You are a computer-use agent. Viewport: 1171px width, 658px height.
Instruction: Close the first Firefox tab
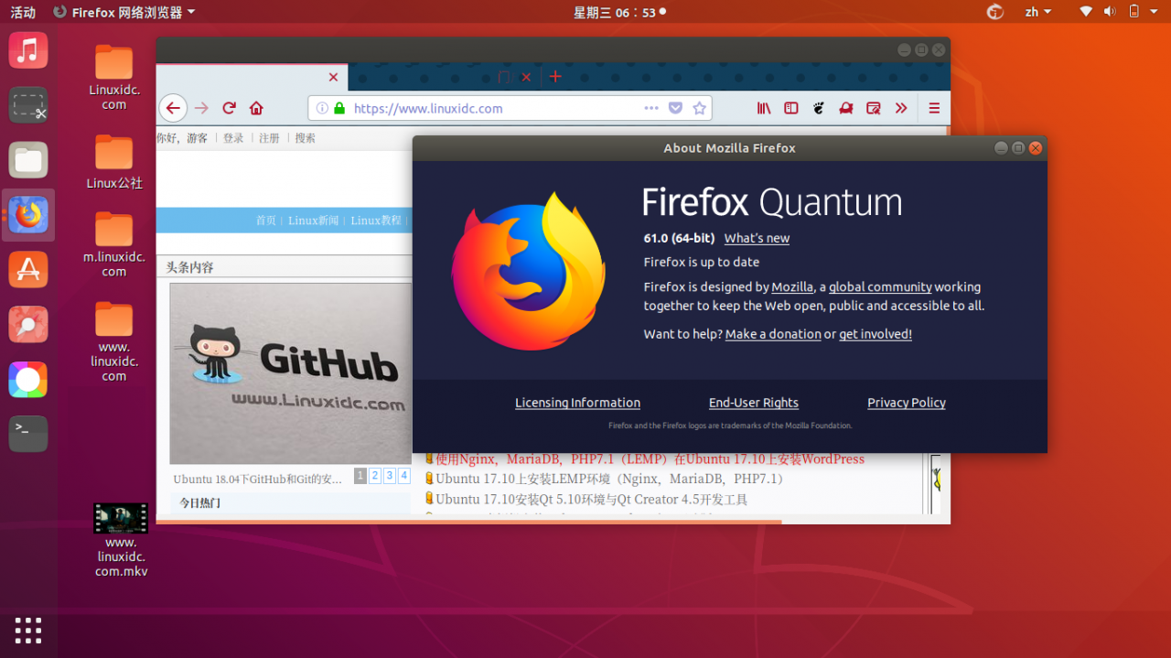(x=333, y=77)
